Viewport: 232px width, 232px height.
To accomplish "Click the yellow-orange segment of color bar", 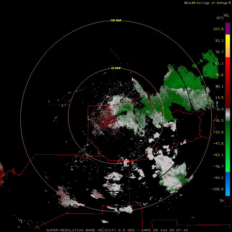I will 228,46.
